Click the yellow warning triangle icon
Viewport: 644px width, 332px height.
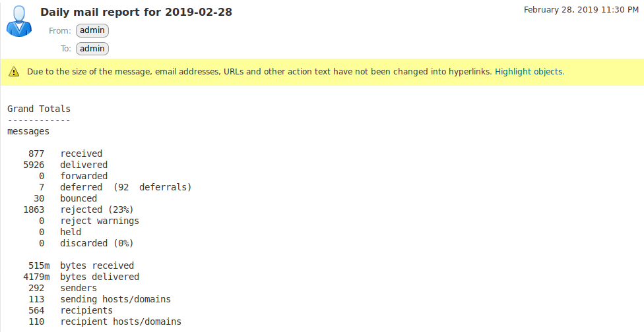coord(15,72)
